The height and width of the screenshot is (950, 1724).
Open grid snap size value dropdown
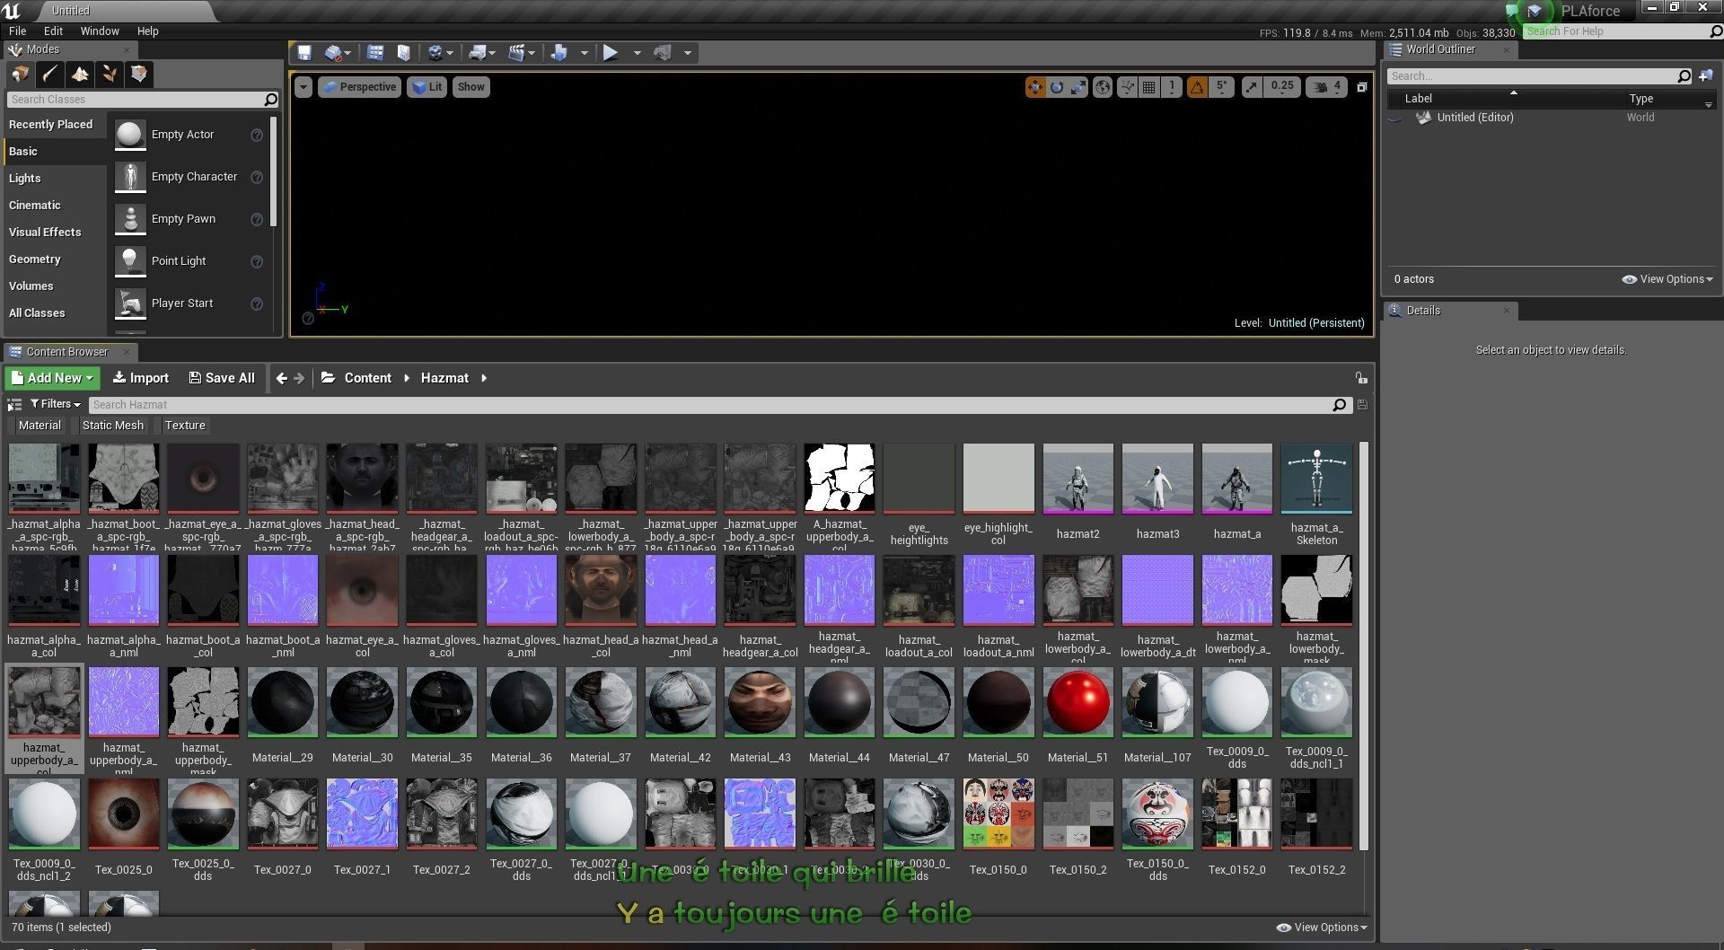tap(1172, 87)
